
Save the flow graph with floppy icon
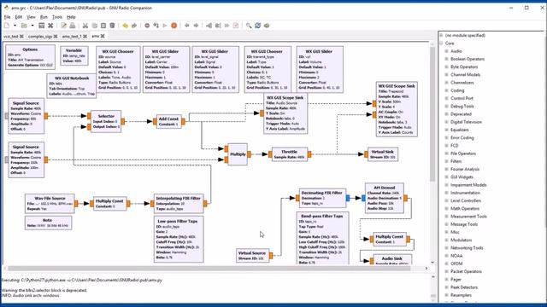[x=42, y=26]
